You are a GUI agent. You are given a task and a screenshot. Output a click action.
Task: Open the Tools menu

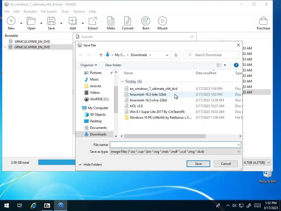[65, 12]
